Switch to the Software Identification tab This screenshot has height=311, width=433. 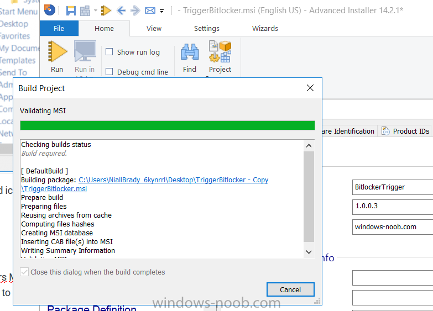(348, 131)
